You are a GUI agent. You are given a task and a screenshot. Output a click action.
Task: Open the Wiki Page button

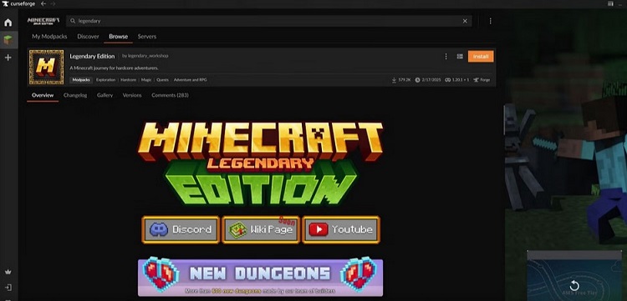click(261, 229)
